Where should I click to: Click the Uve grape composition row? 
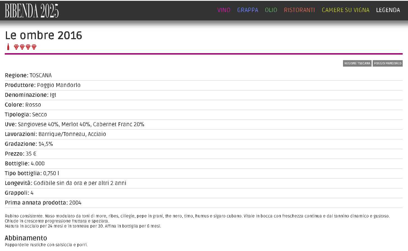point(75,125)
